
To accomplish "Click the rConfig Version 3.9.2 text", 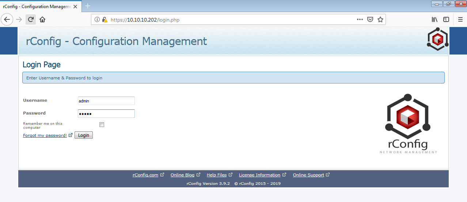I will [x=208, y=183].
